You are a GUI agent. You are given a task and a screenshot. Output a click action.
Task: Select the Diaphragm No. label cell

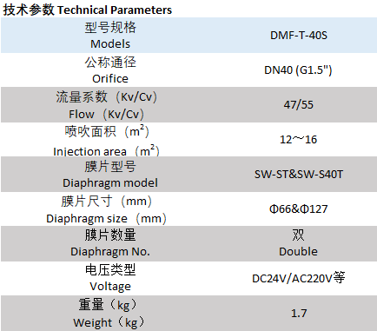[x=110, y=243]
